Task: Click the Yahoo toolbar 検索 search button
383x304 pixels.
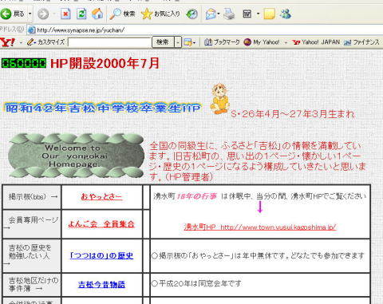Action: coord(163,42)
